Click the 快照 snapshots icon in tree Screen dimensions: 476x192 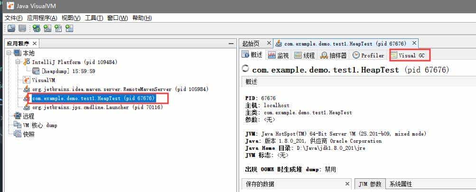(x=17, y=134)
